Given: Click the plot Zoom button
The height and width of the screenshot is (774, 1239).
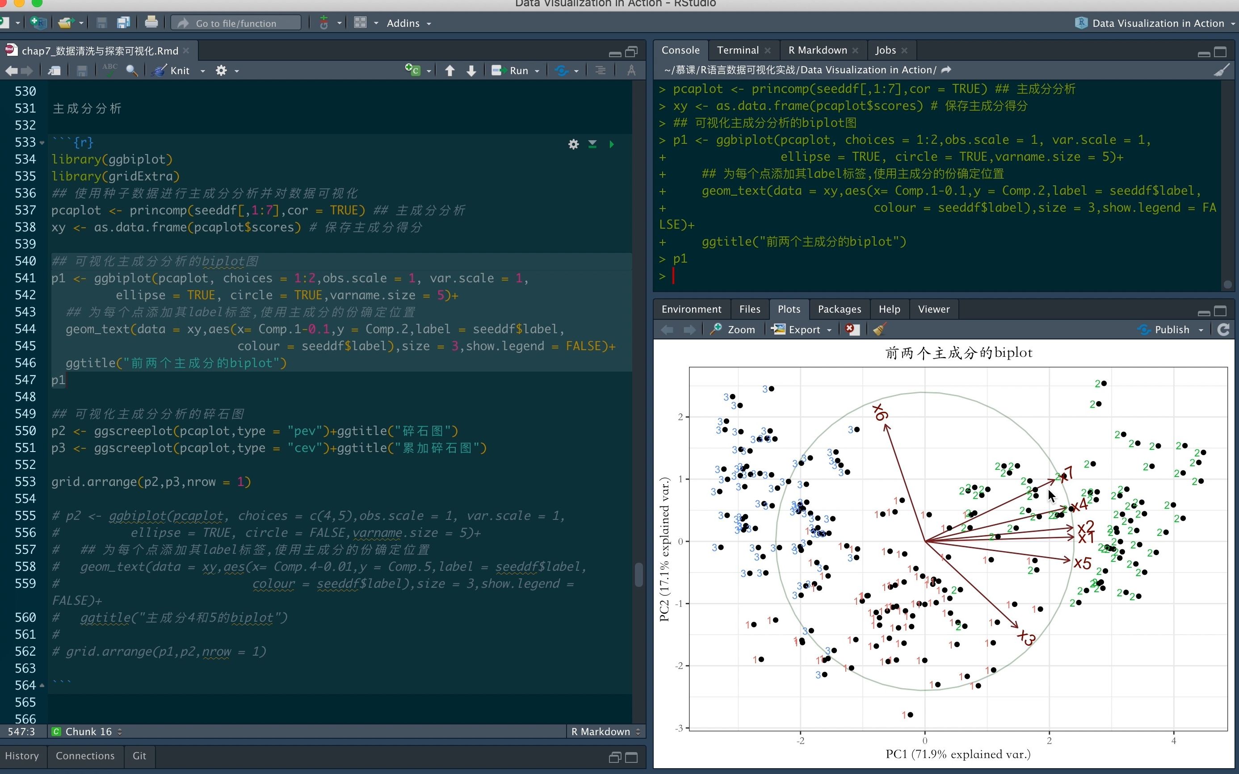Looking at the screenshot, I should point(733,330).
